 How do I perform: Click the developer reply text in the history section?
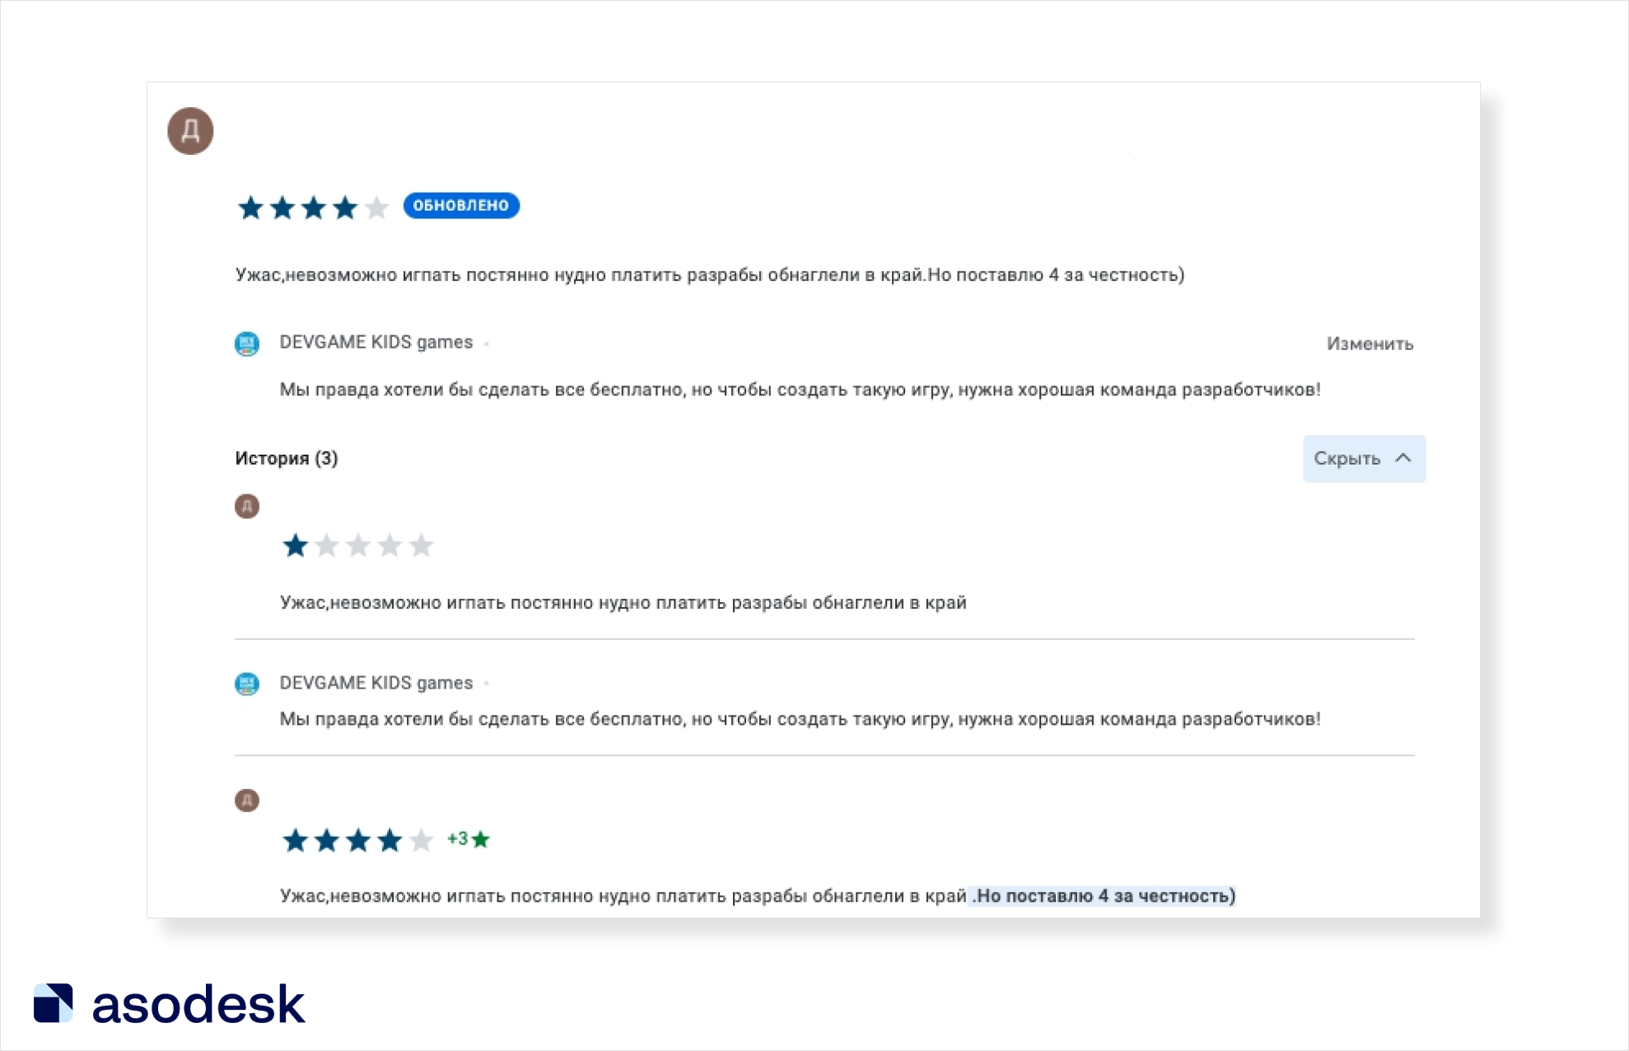tap(800, 719)
